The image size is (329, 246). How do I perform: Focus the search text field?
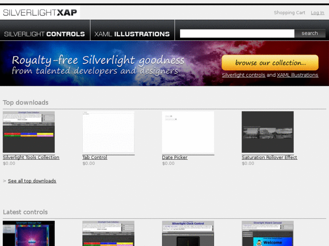237,33
